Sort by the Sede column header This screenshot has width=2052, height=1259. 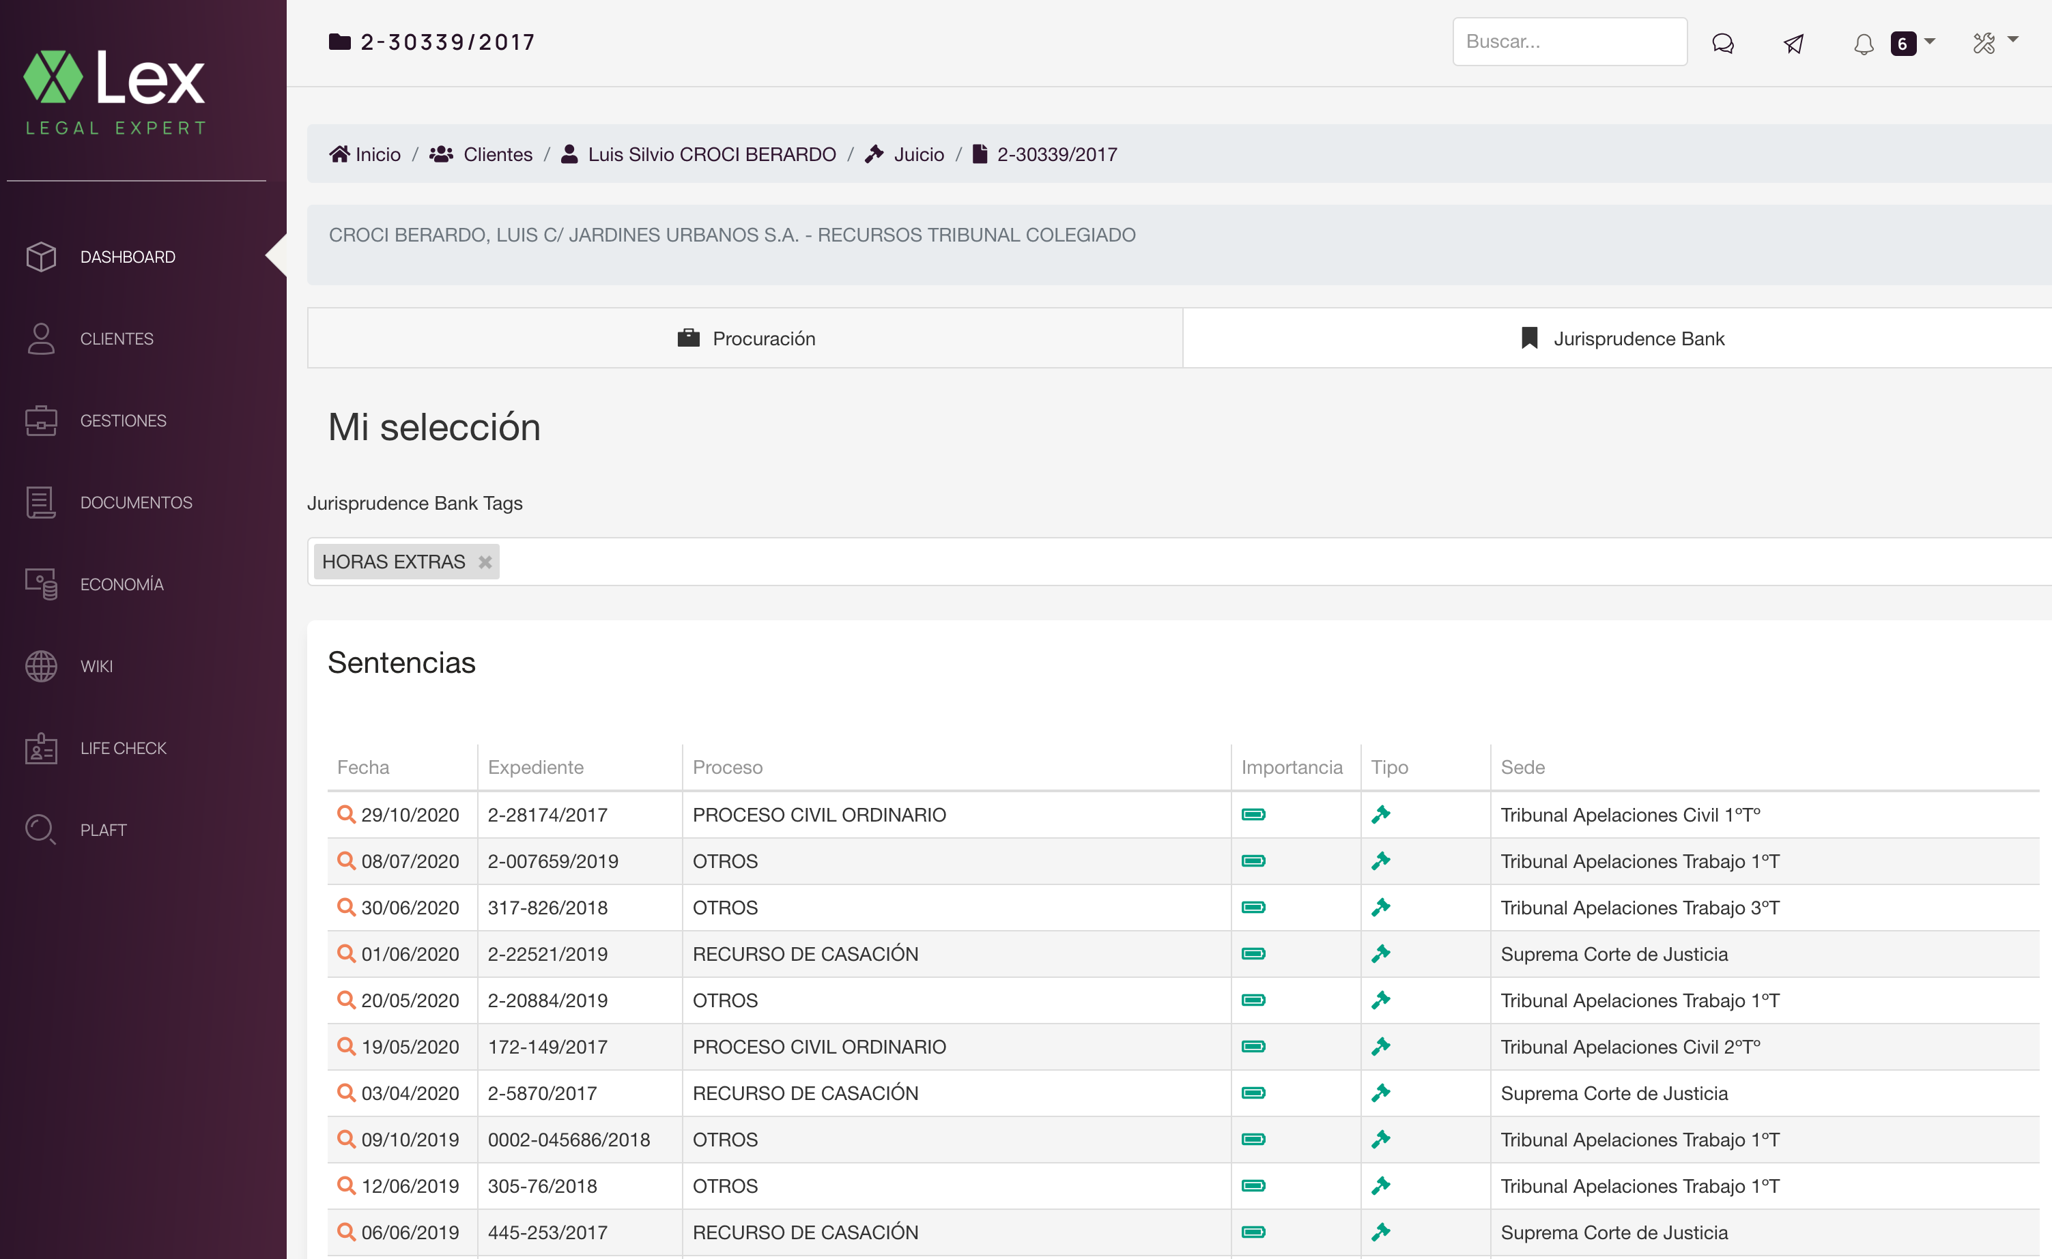1522,767
